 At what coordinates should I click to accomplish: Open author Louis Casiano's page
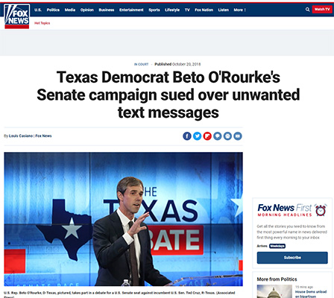click(x=21, y=136)
